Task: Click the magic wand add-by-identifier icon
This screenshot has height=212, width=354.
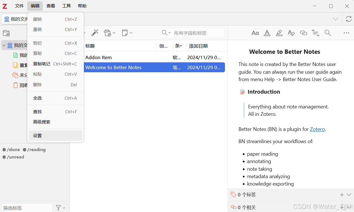Action: click(94, 33)
